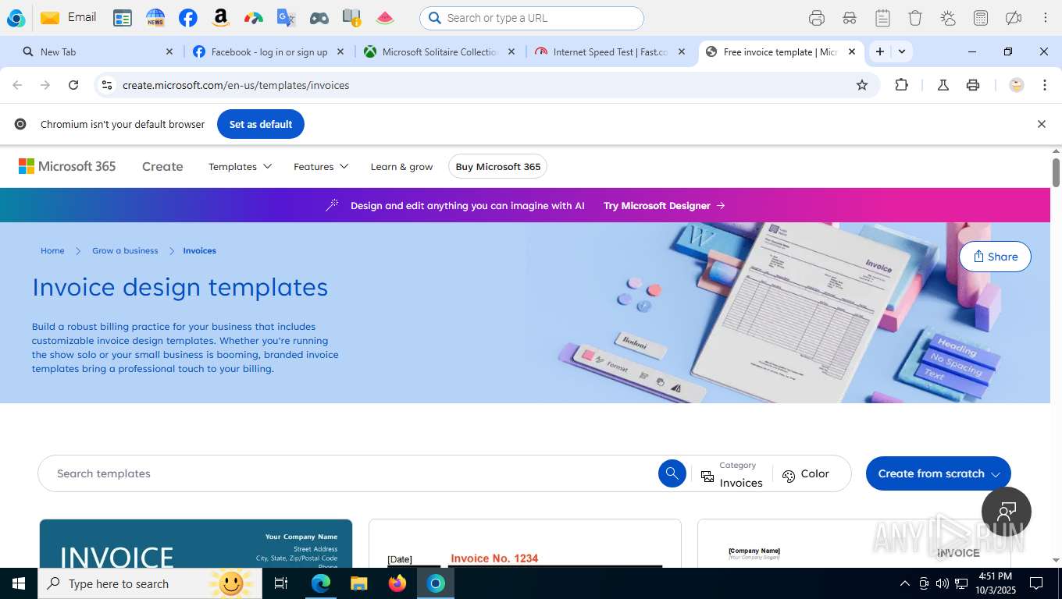Go to Home breadcrumb
The height and width of the screenshot is (599, 1062).
(x=52, y=250)
